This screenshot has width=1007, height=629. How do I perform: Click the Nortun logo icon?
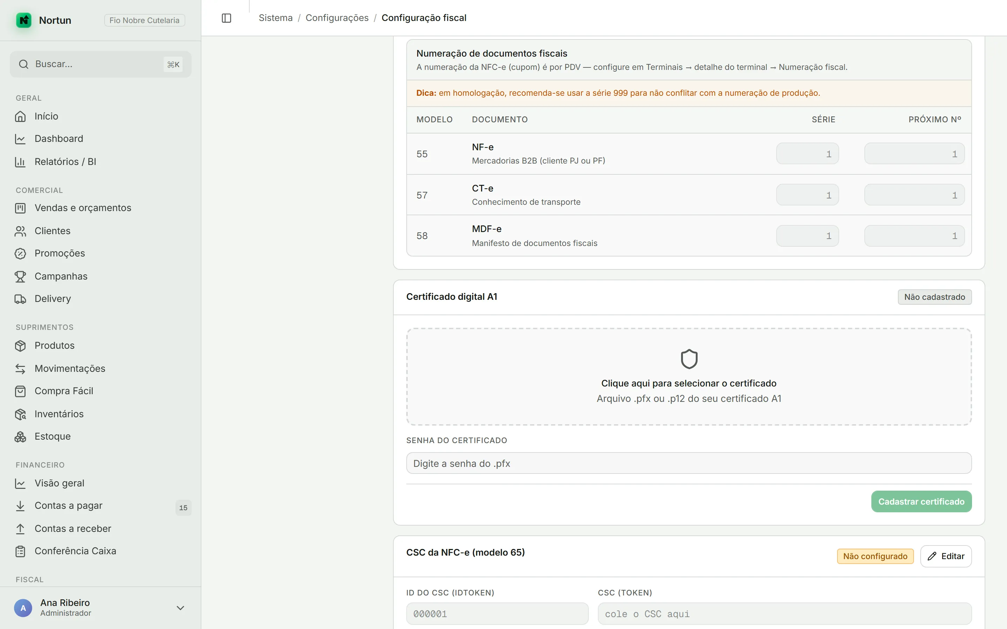coord(24,20)
